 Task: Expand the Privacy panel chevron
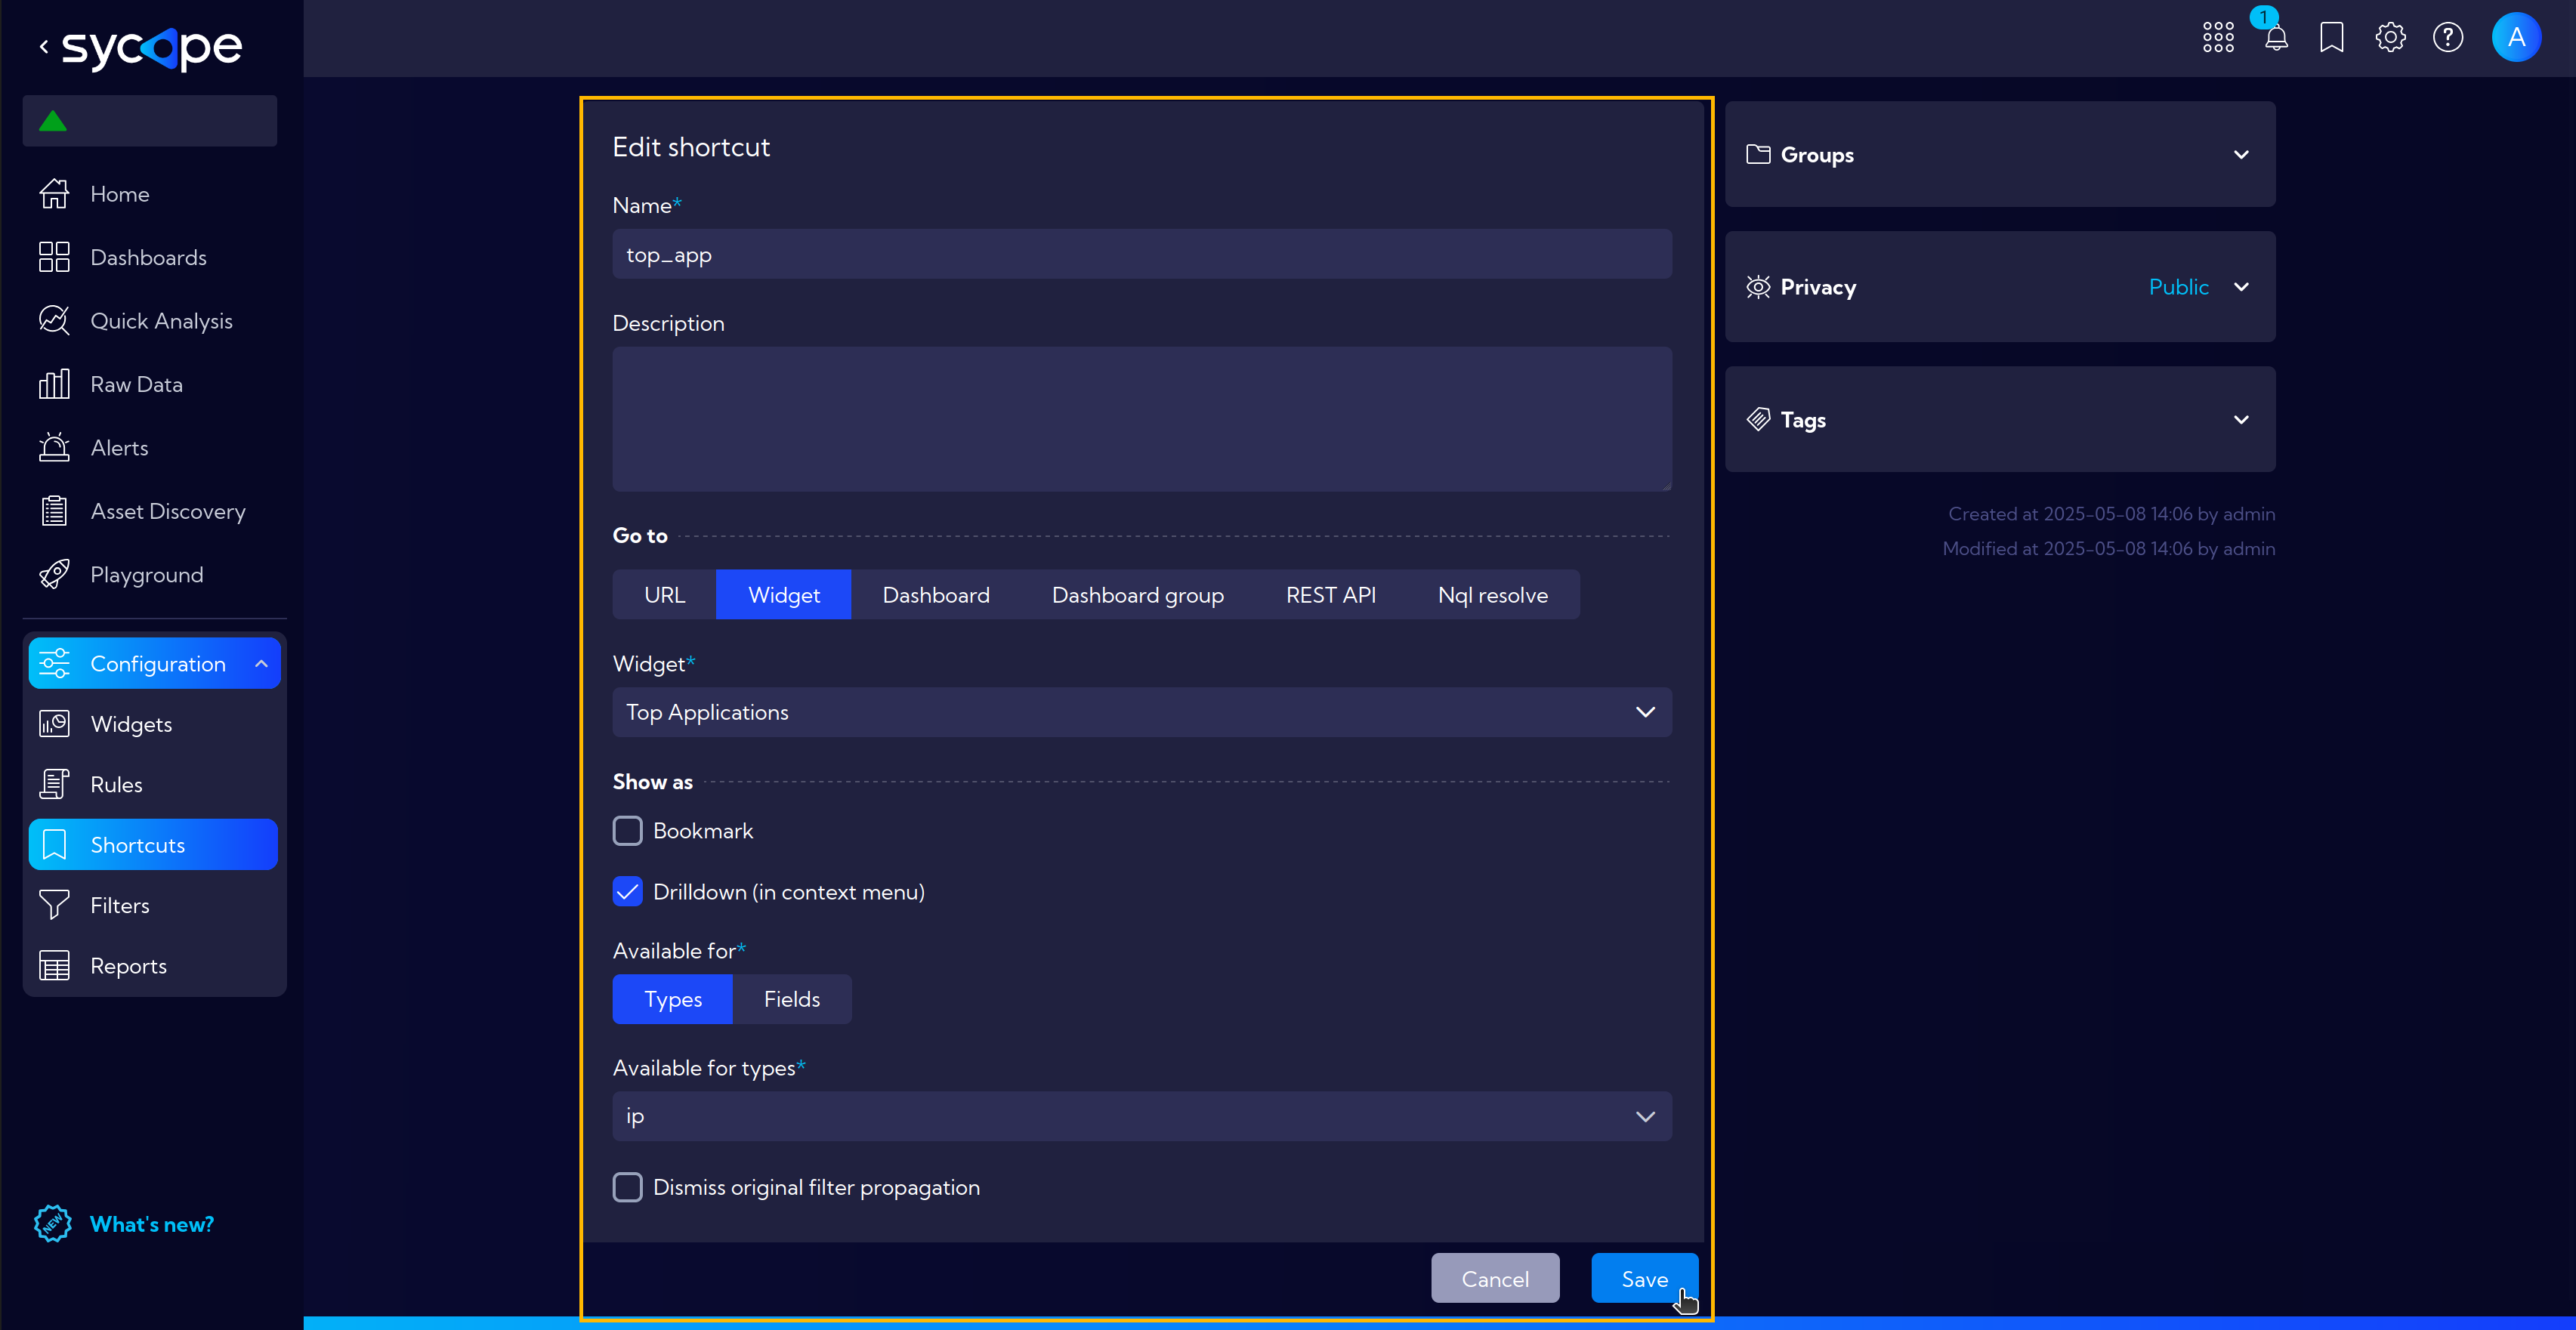[2241, 287]
